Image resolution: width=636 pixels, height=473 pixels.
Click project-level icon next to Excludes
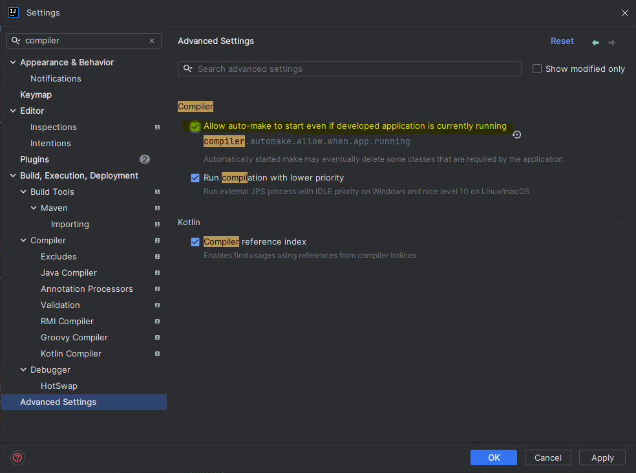click(157, 257)
